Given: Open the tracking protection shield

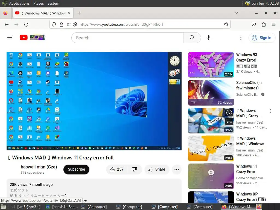Looking at the screenshot, I should click(x=54, y=24).
